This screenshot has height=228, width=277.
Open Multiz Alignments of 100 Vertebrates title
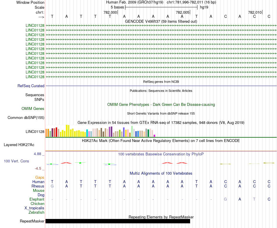(x=161, y=173)
